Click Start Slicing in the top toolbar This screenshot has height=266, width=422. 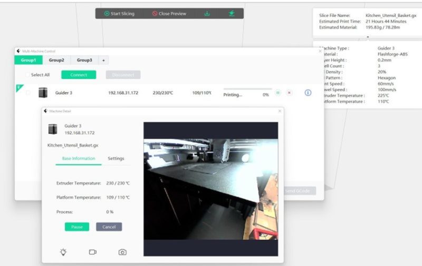click(x=119, y=14)
